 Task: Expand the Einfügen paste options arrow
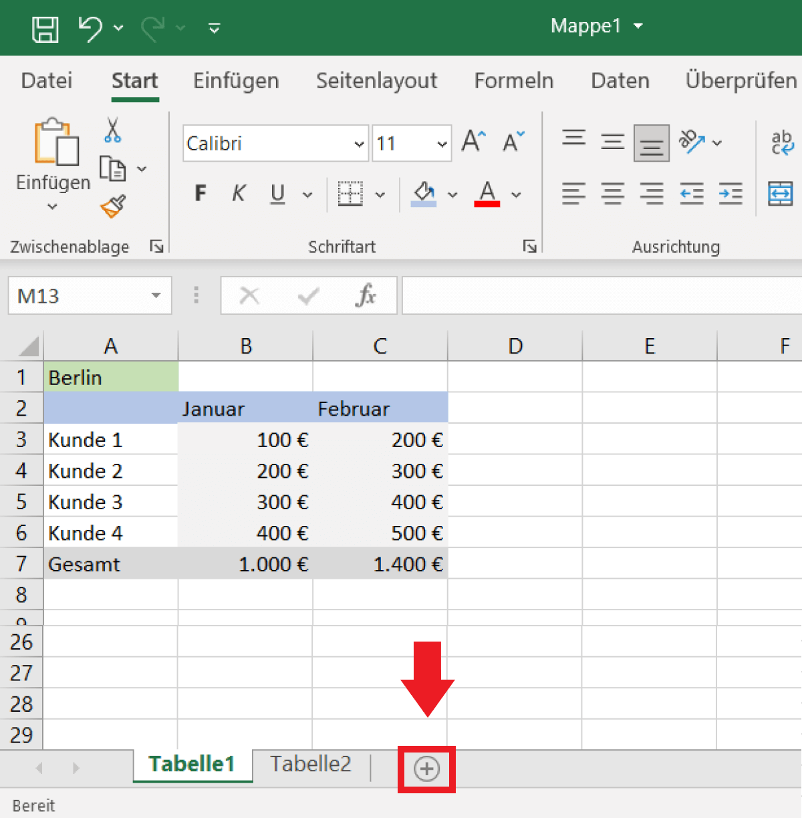tap(52, 207)
